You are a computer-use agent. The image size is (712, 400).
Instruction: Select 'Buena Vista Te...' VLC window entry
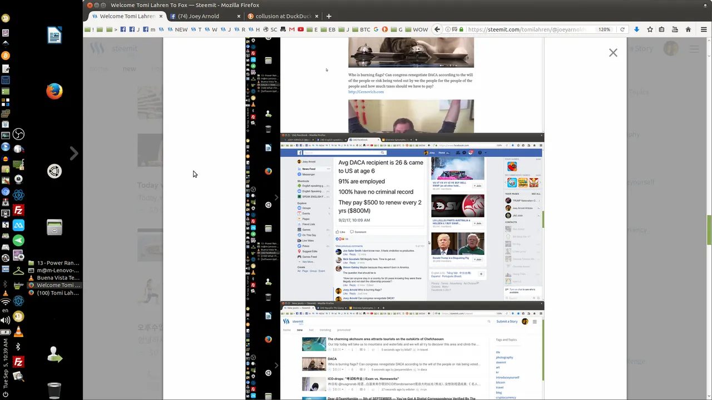click(x=55, y=278)
